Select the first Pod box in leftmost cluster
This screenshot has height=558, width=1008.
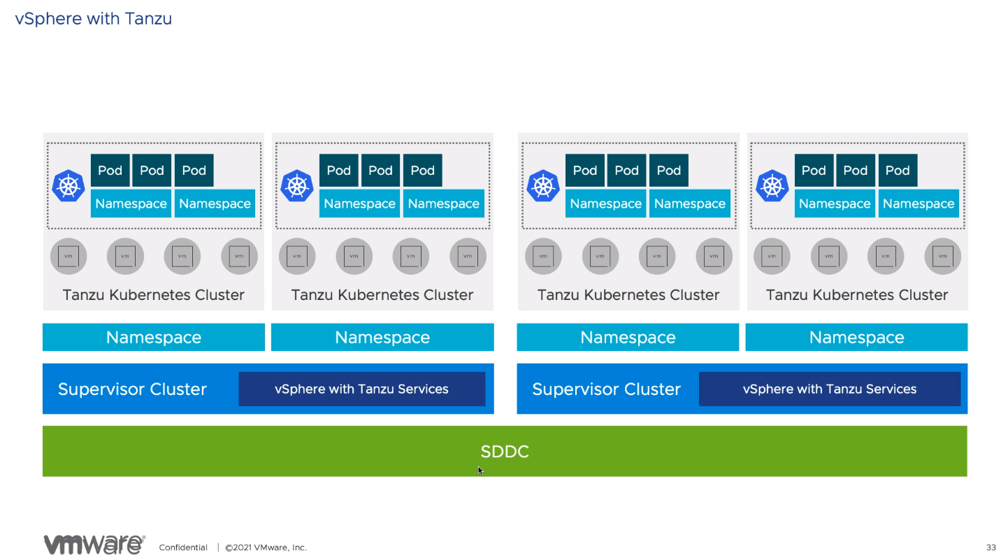[x=110, y=171]
